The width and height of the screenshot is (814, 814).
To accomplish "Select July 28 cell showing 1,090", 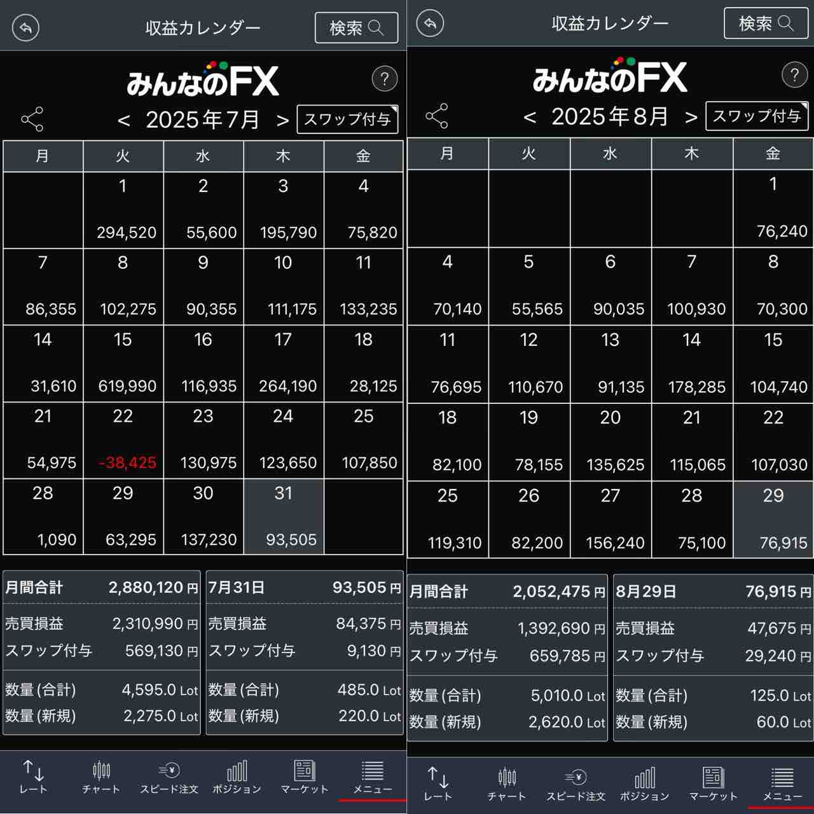I will click(43, 517).
